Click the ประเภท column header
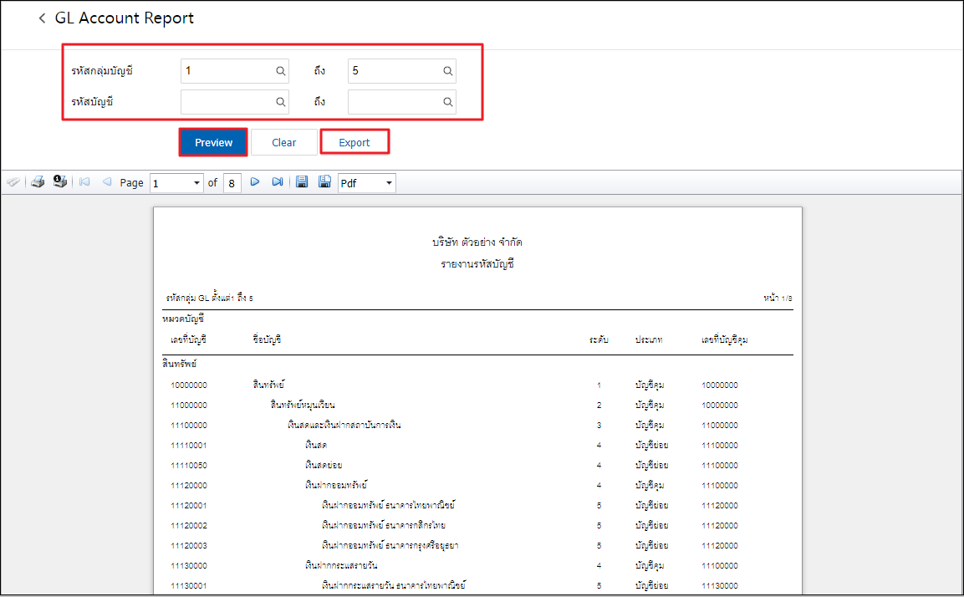Screen dimensions: 964x597 (650, 339)
